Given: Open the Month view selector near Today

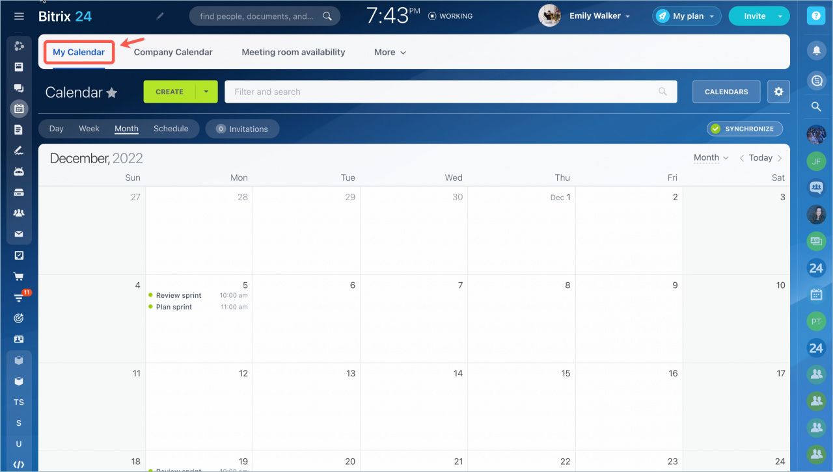Looking at the screenshot, I should [x=711, y=157].
